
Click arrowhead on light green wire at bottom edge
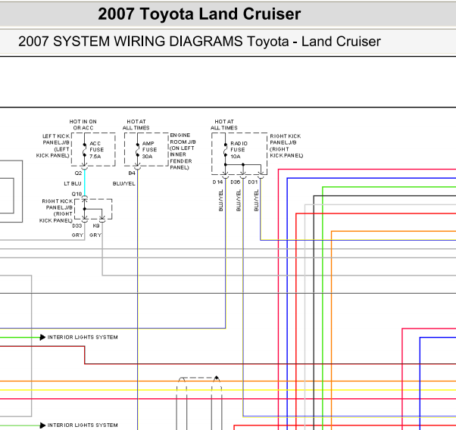click(42, 425)
